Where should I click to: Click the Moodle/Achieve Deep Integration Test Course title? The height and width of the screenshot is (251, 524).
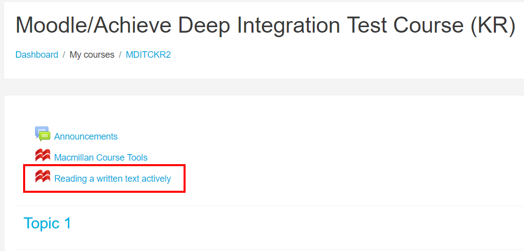(265, 26)
